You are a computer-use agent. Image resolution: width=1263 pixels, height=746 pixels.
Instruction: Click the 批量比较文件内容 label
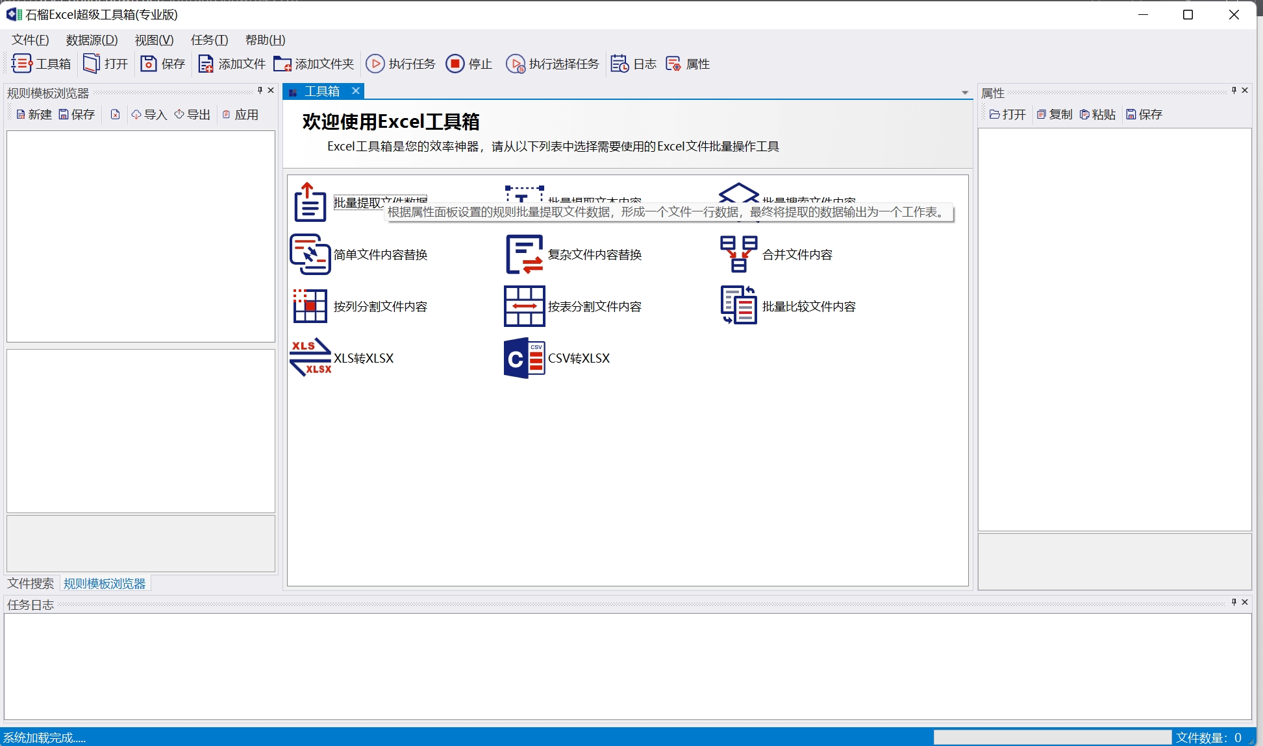coord(809,306)
